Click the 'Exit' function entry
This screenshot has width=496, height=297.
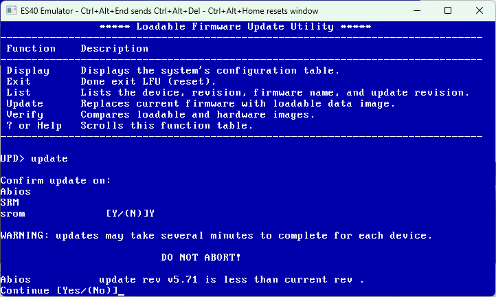tap(19, 81)
